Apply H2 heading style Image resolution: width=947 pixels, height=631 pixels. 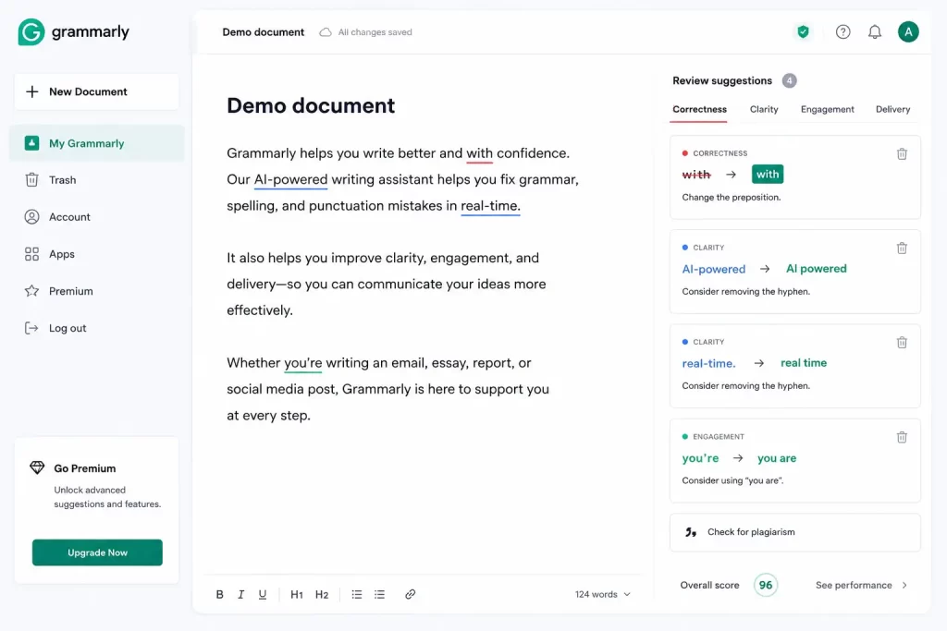[322, 594]
